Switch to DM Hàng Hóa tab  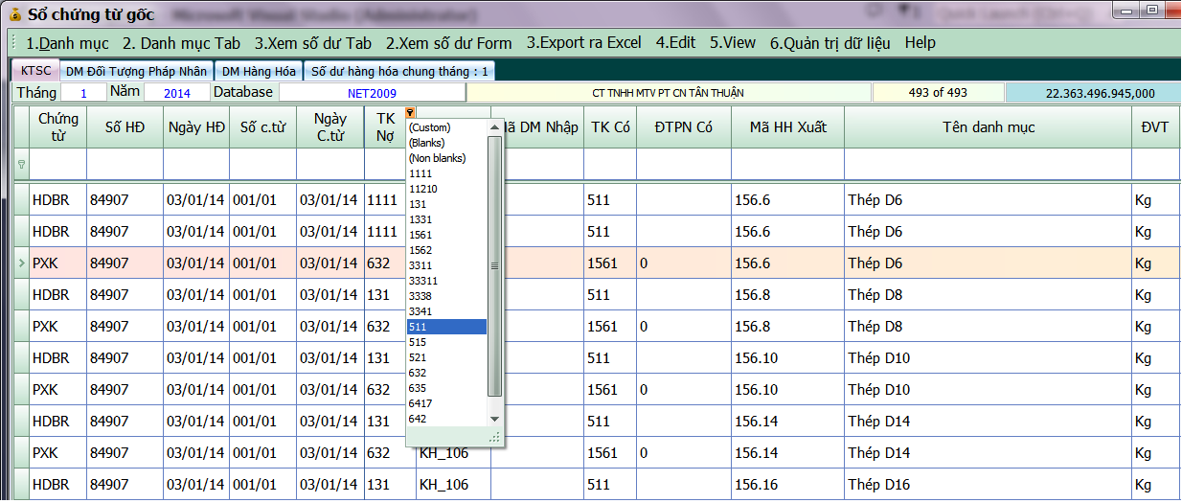(258, 72)
